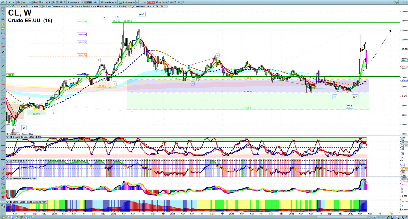Click the red X delete icon
The width and height of the screenshot is (408, 219).
click(3, 197)
